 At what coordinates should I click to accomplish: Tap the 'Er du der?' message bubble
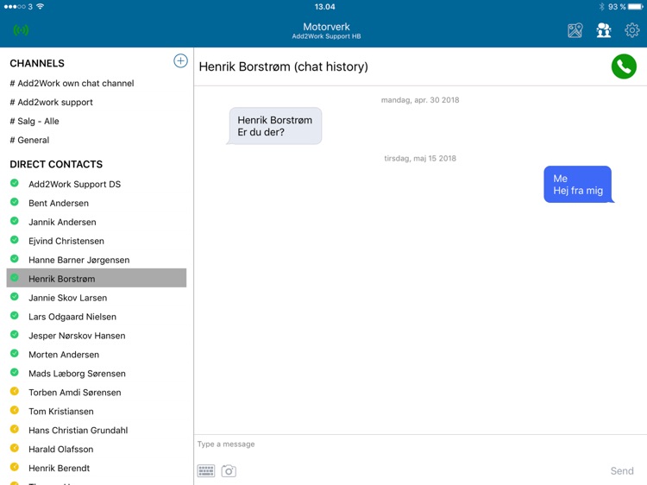click(275, 126)
